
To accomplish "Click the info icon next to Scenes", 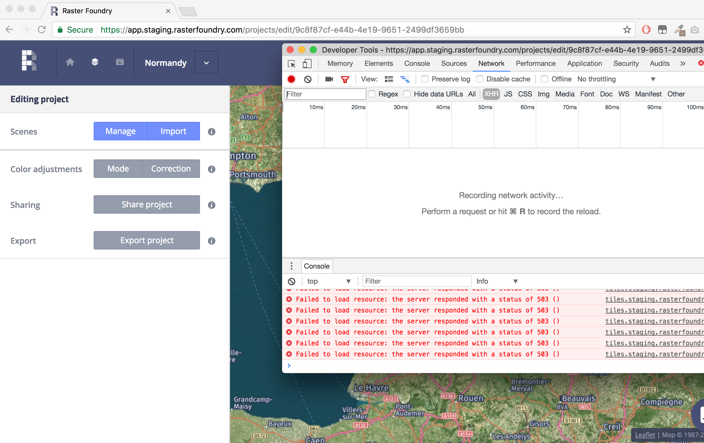I will click(x=211, y=131).
